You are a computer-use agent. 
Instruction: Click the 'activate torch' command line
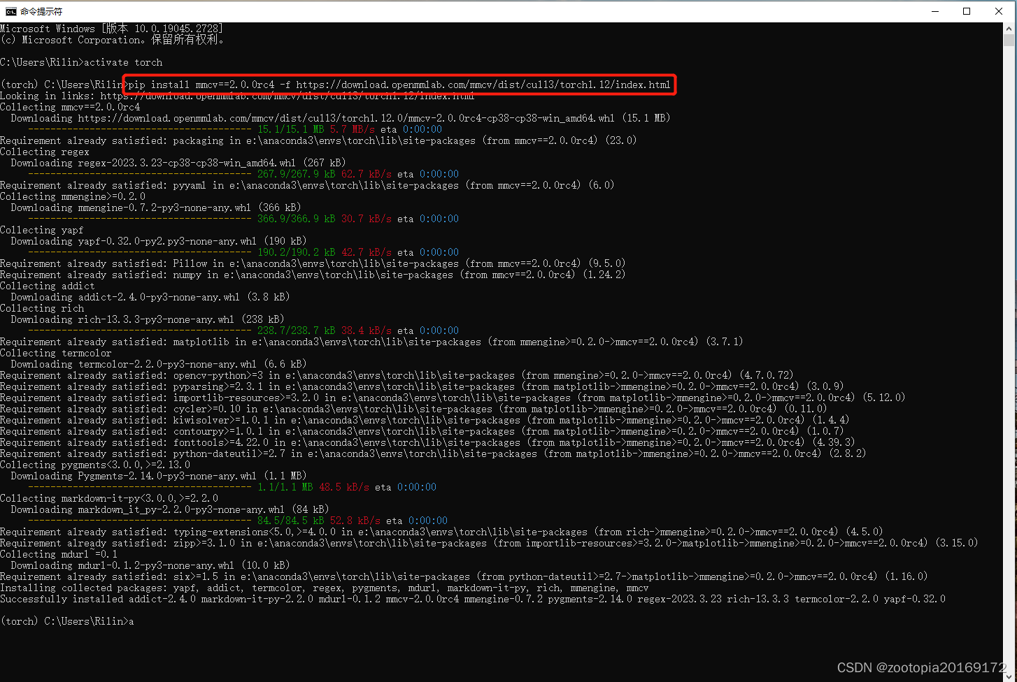[x=81, y=62]
